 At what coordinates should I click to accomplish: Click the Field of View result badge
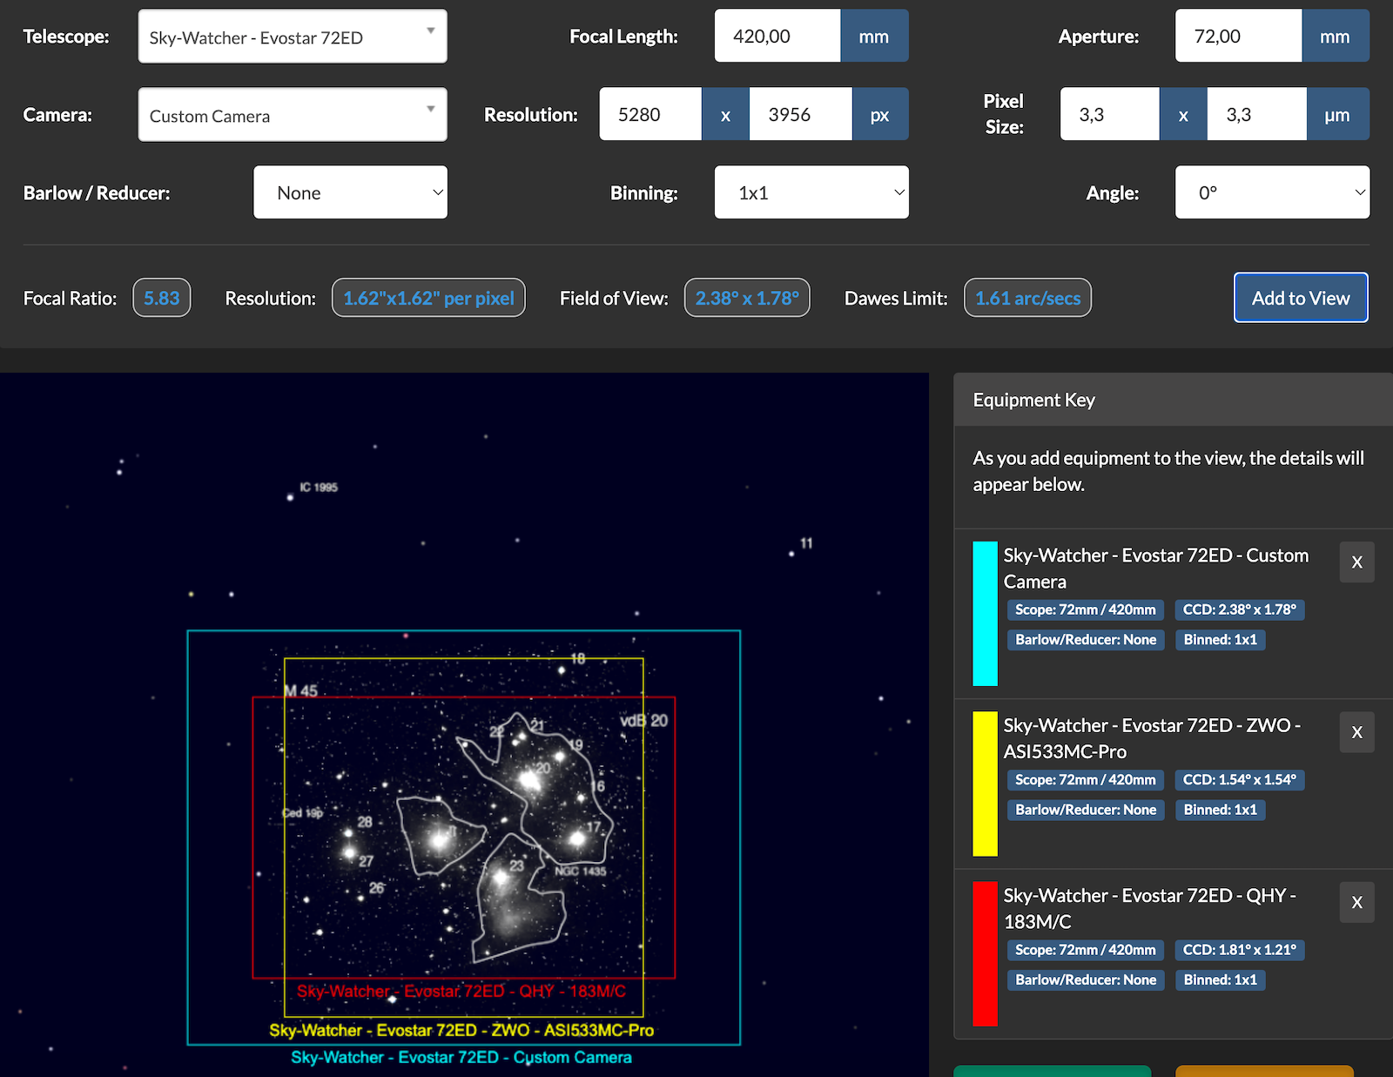[x=746, y=298]
